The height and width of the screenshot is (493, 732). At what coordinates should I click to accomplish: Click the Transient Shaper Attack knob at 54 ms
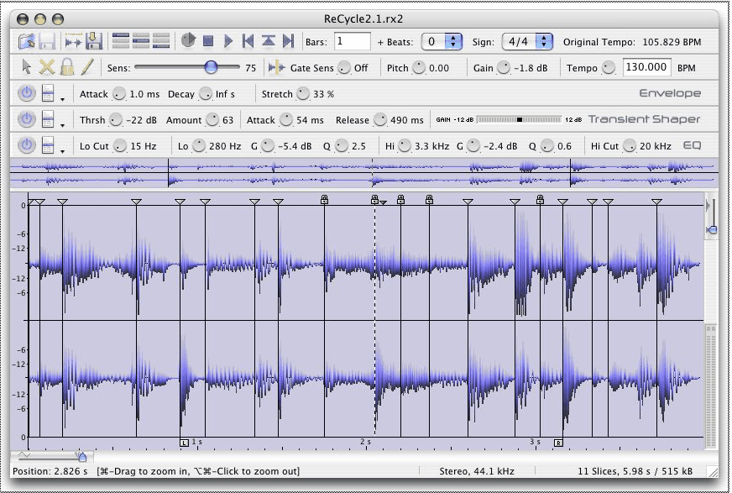pos(286,120)
